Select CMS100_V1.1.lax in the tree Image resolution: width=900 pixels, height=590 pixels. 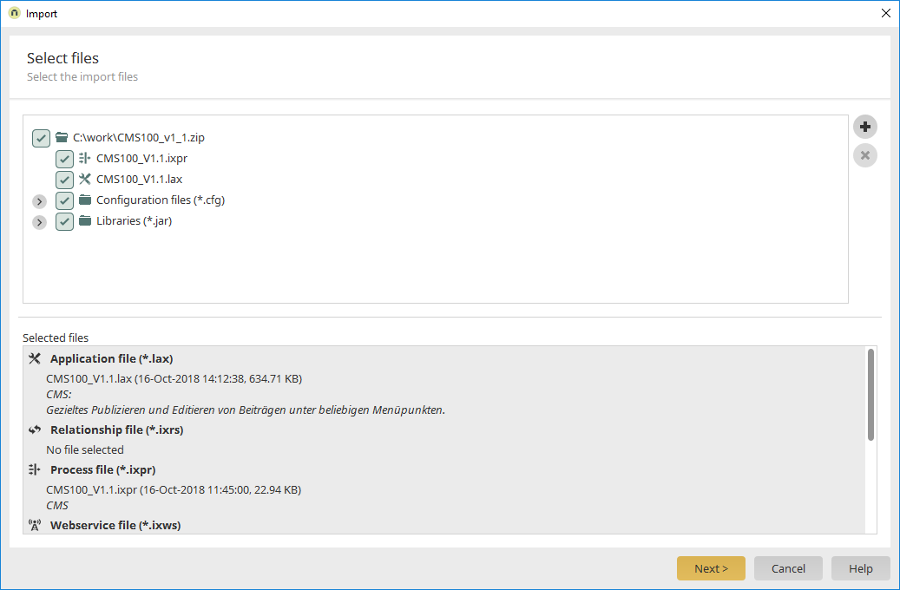pyautogui.click(x=140, y=179)
